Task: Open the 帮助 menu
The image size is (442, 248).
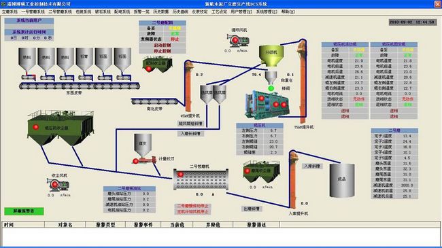Action: [x=288, y=12]
